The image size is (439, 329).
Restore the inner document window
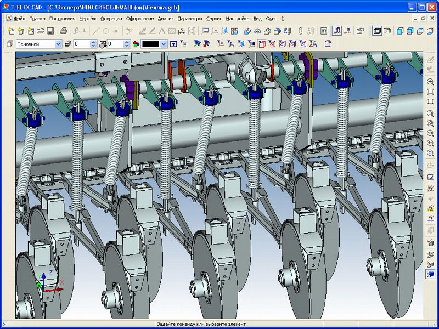(x=424, y=18)
